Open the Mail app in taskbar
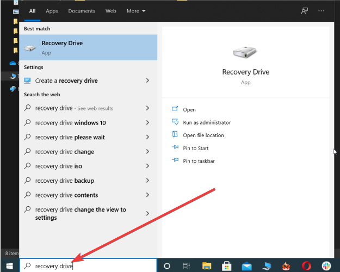340x272 pixels. point(247,266)
